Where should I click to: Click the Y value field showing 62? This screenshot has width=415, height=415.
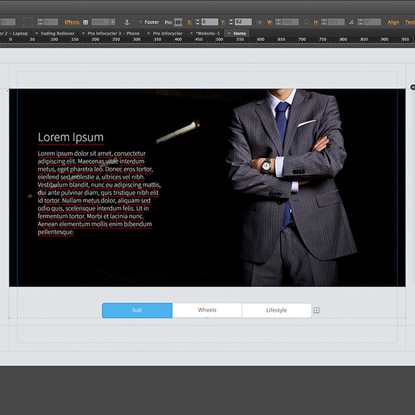coord(243,21)
